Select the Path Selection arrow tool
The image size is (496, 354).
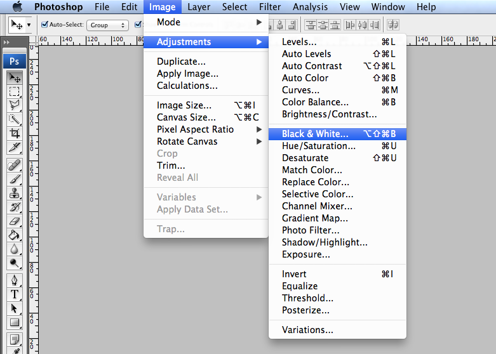click(15, 308)
